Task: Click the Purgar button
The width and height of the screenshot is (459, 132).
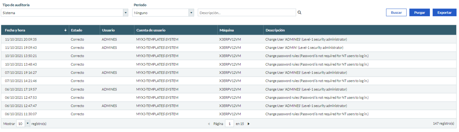Action: 419,12
